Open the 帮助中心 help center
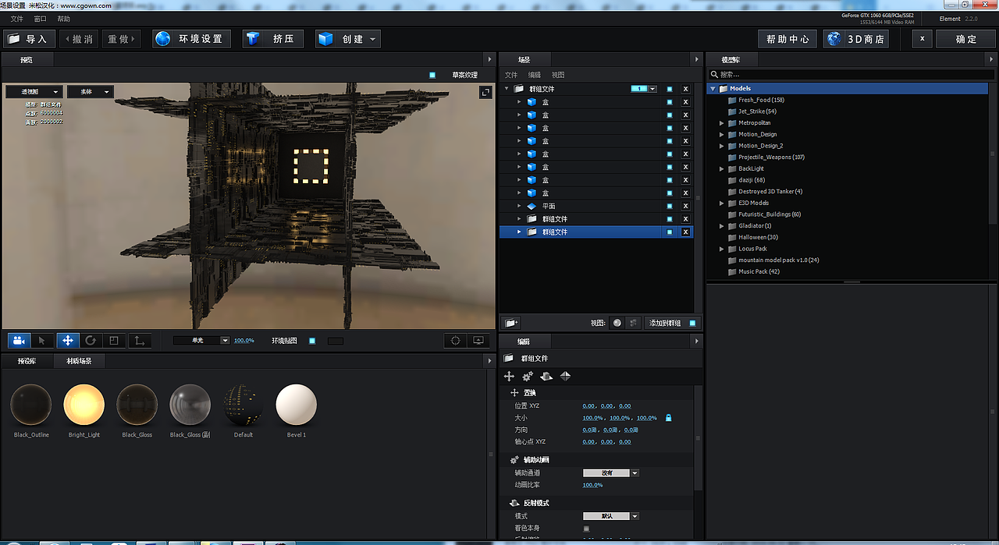 coord(787,38)
